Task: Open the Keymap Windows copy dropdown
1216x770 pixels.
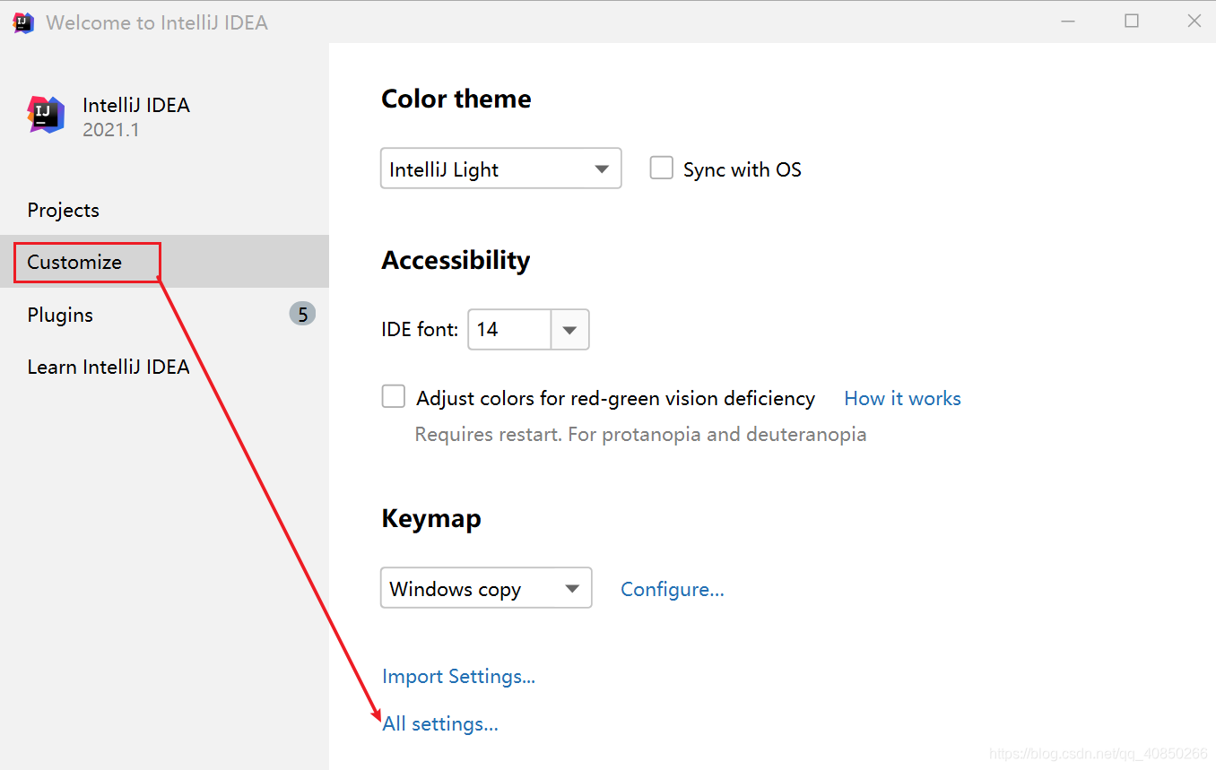Action: (x=486, y=588)
